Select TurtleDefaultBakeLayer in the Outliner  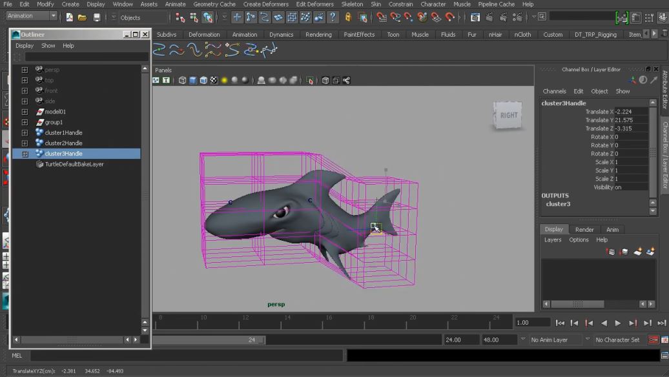74,164
